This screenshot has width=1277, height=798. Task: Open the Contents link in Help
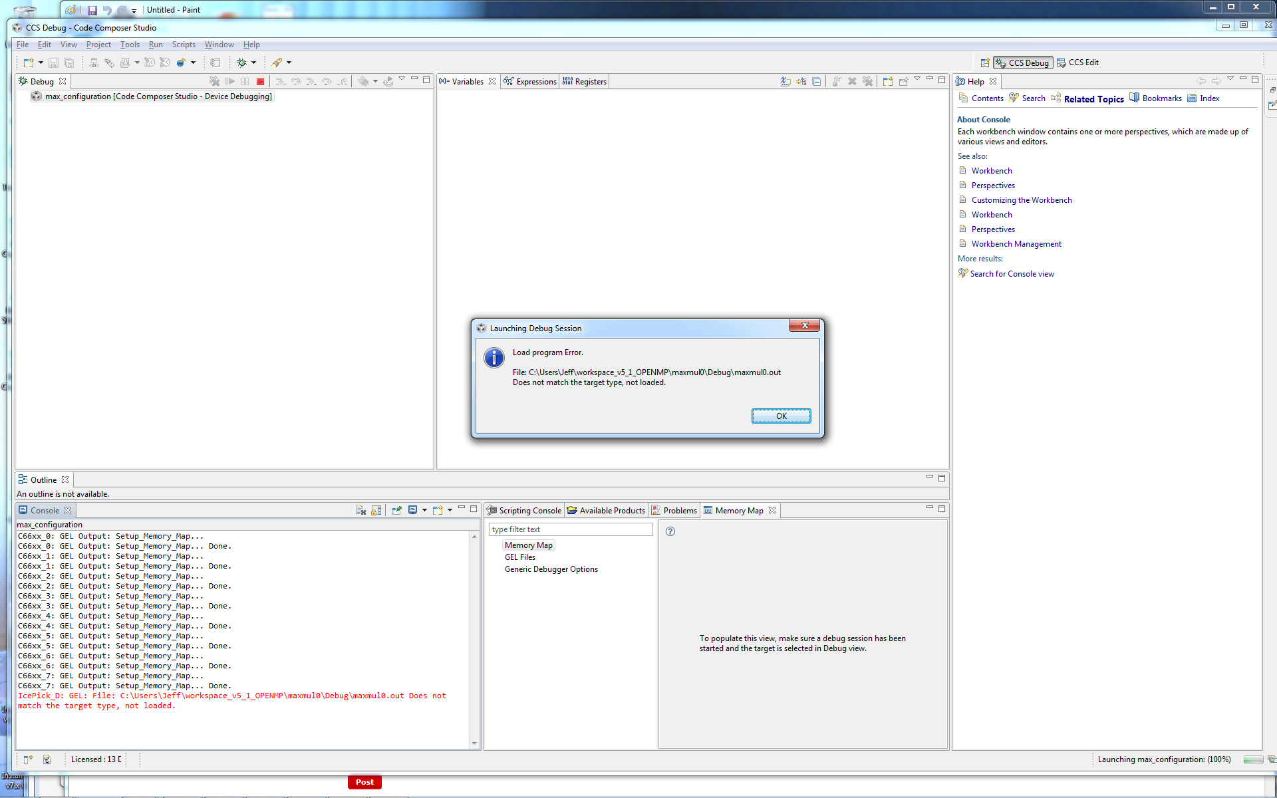click(x=987, y=98)
